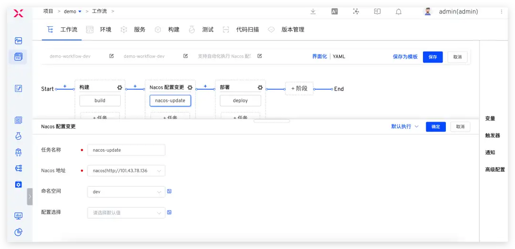Click 取消 button in Nacos panel
The image size is (515, 249).
click(x=461, y=127)
